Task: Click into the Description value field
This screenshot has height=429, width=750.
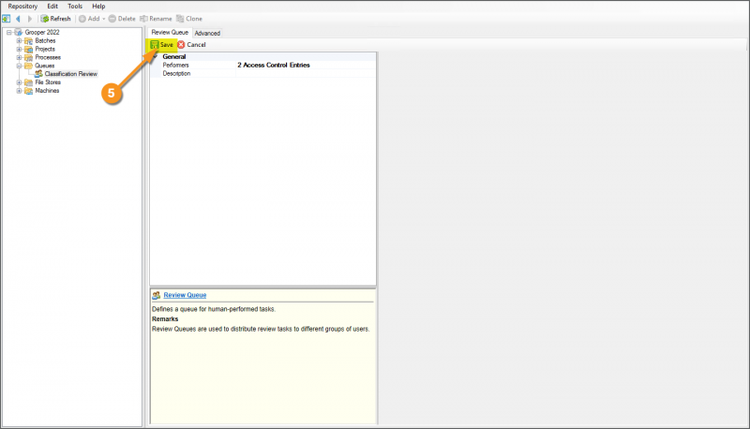Action: [x=306, y=74]
